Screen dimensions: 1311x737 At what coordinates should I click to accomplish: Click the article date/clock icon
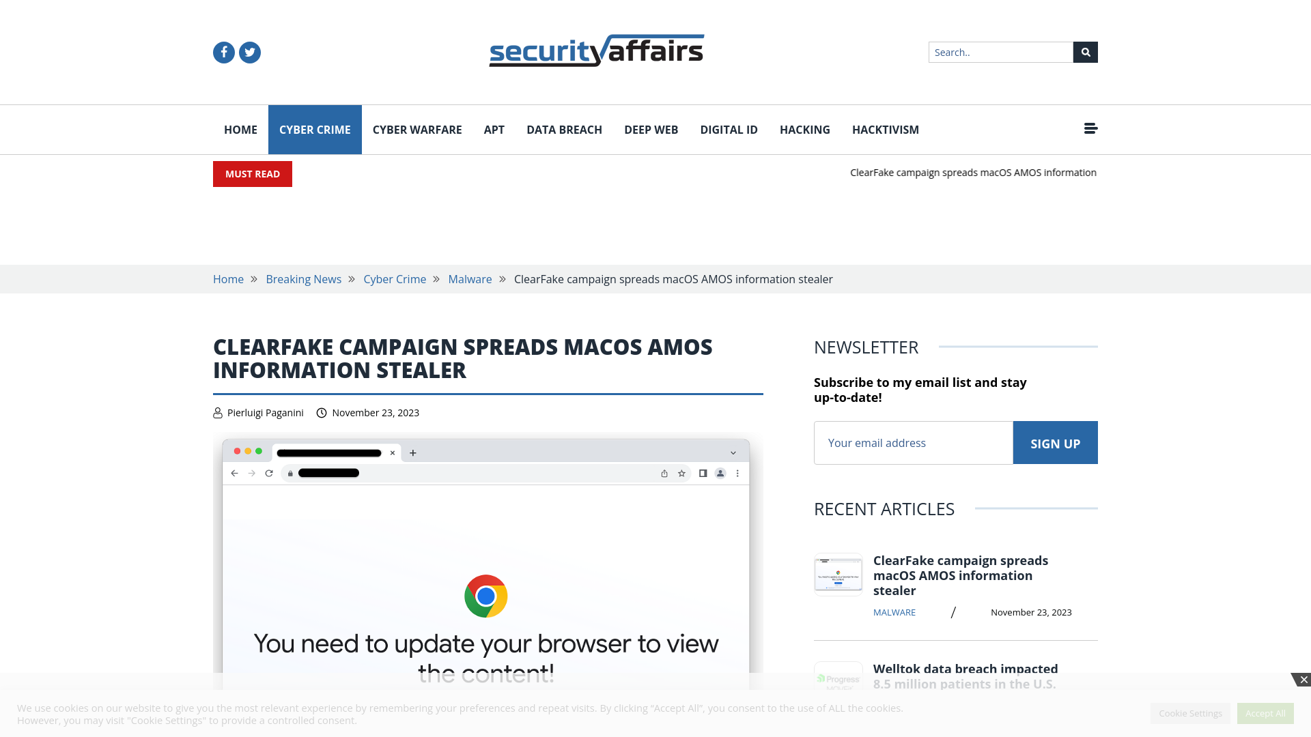pos(322,412)
